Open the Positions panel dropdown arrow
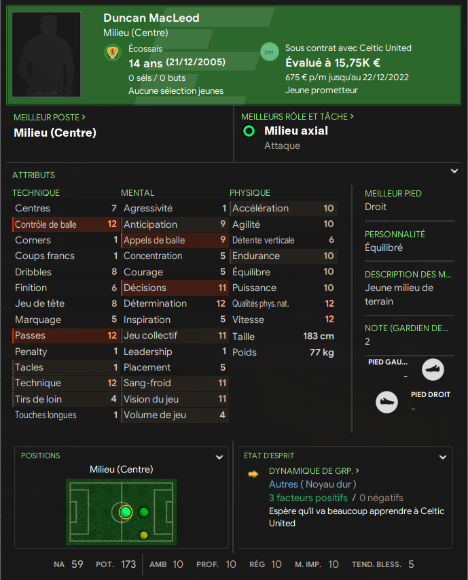468x580 pixels. click(x=219, y=458)
